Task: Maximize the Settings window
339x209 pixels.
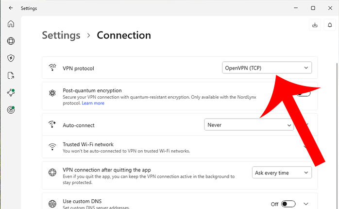Action: click(313, 8)
